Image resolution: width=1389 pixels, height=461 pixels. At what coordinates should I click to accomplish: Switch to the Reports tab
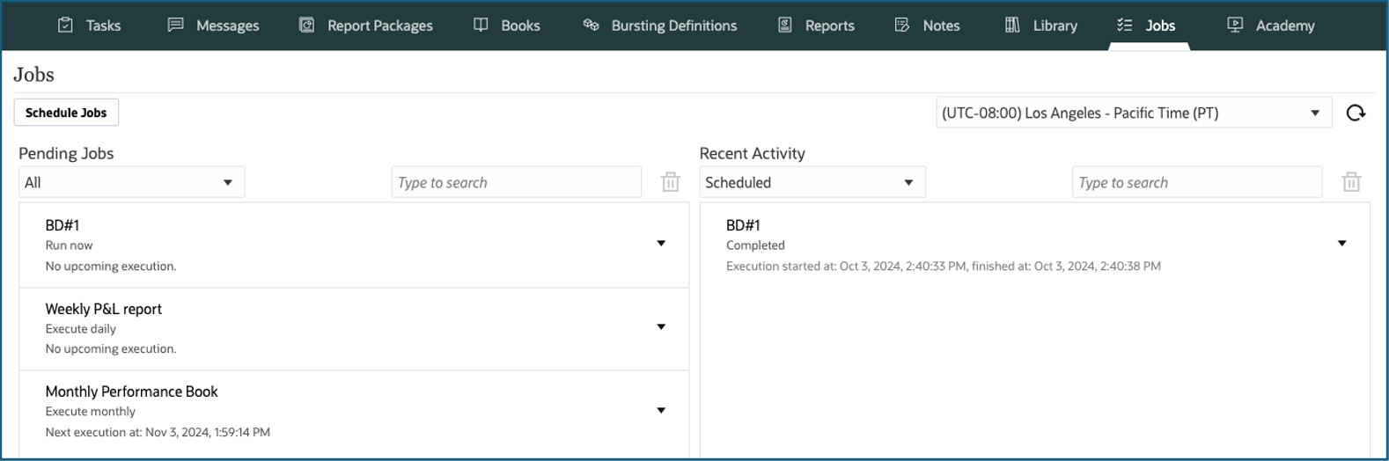click(x=828, y=26)
